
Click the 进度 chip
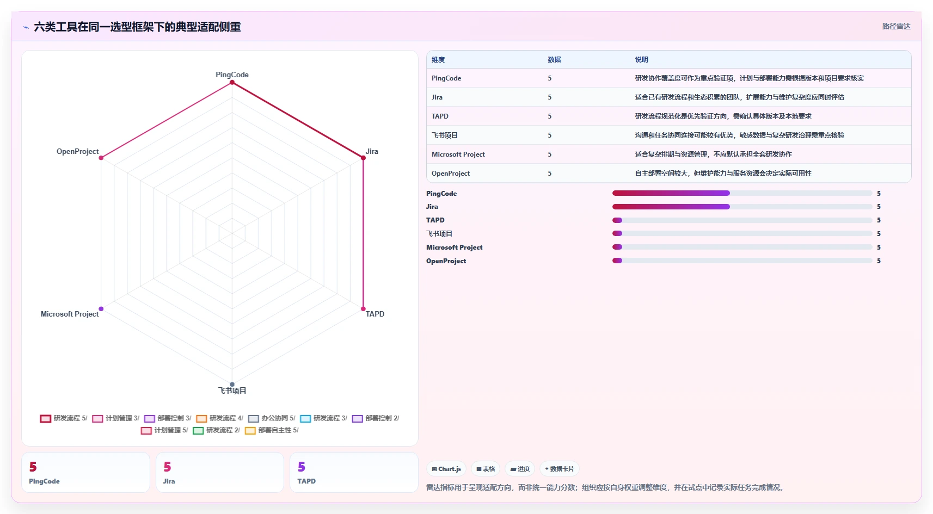(x=520, y=469)
